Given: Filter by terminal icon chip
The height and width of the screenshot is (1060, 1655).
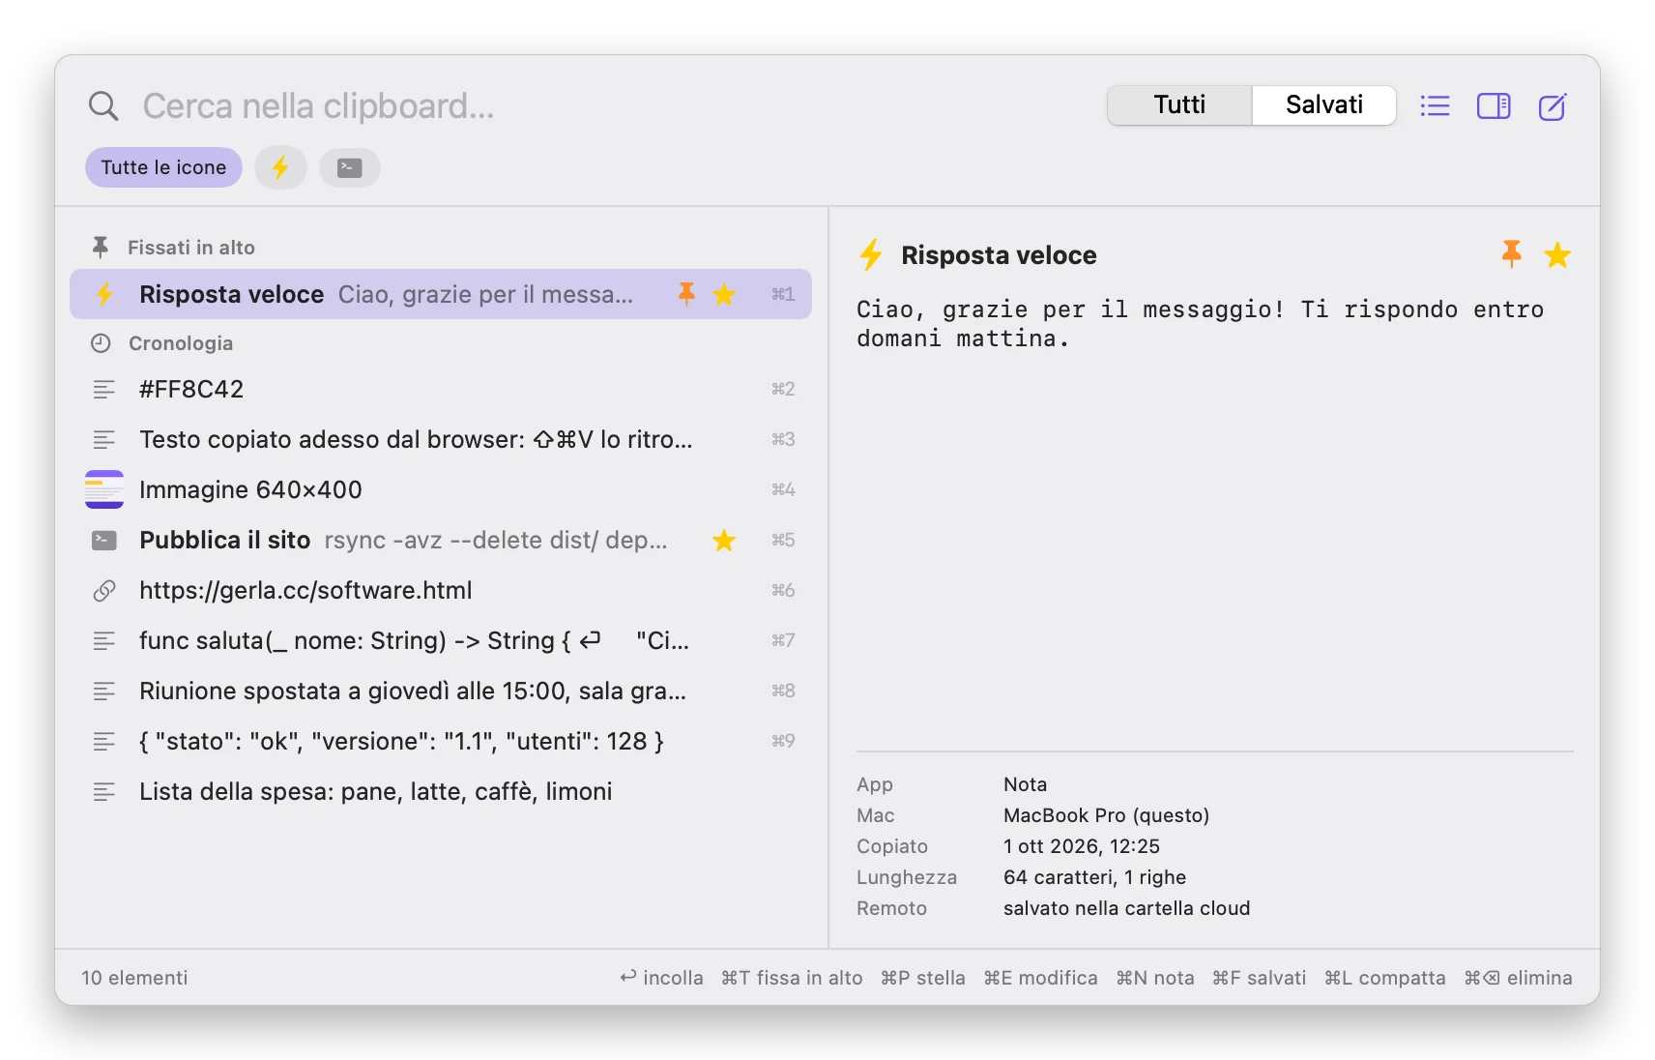Looking at the screenshot, I should point(350,167).
